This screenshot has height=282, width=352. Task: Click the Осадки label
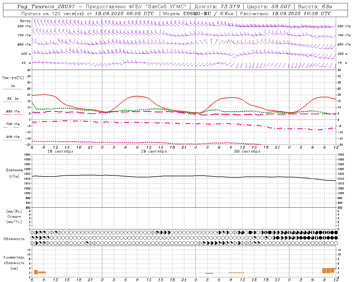[x=14, y=216]
